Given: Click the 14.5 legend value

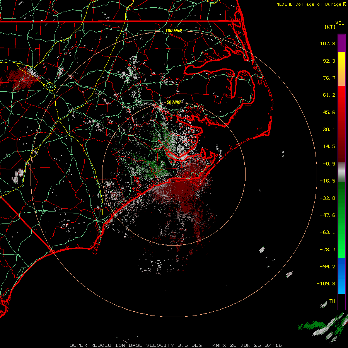Looking at the screenshot, I should coord(329,147).
